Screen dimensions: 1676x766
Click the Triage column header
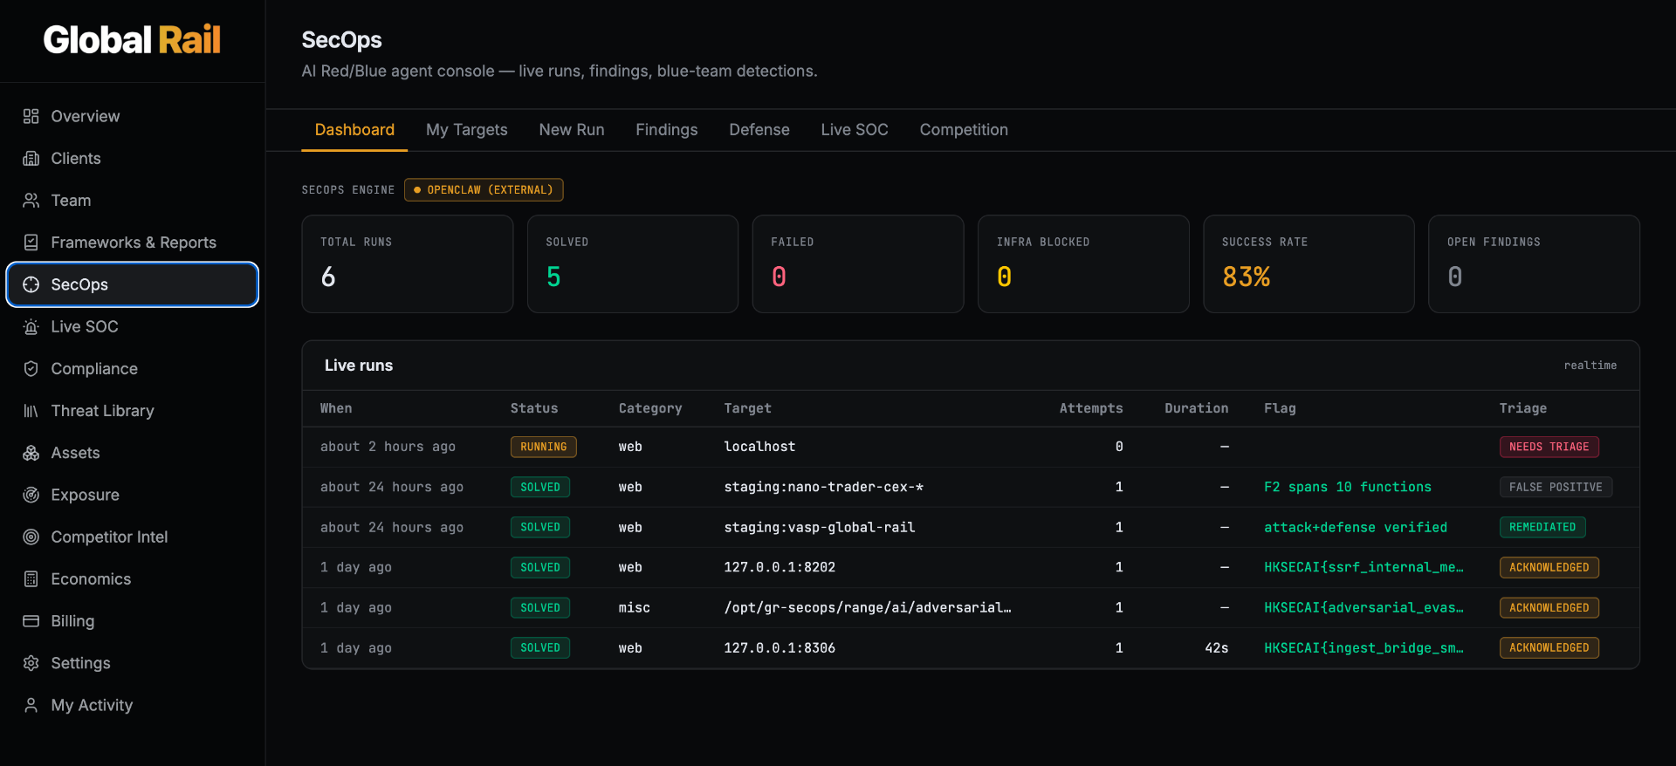click(1522, 408)
